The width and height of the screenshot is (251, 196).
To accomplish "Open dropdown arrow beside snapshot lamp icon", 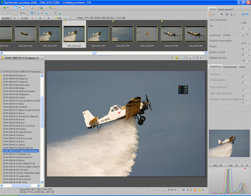I will coord(234,15).
